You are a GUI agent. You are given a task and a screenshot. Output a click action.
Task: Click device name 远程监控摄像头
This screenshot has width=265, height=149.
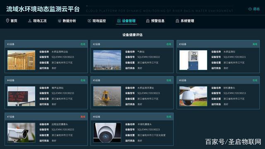[60, 124]
